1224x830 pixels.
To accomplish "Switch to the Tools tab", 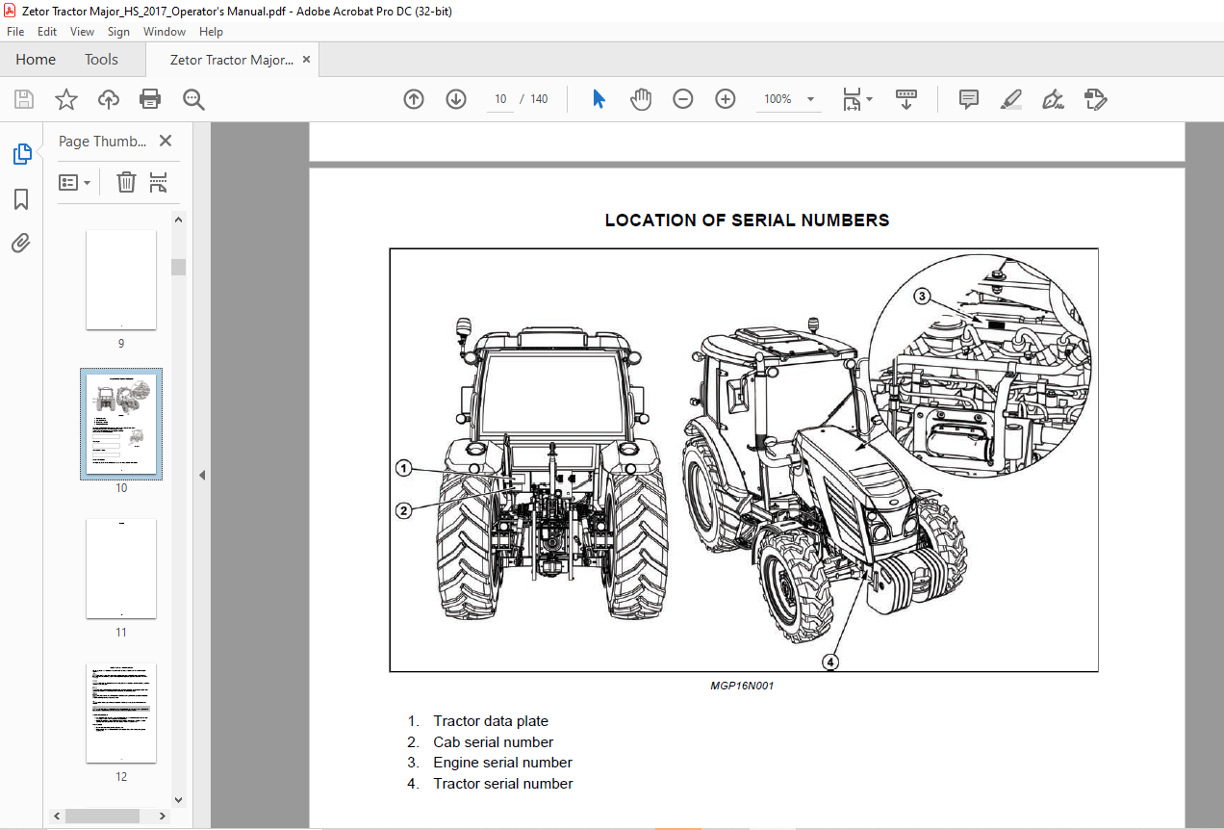I will pyautogui.click(x=101, y=60).
